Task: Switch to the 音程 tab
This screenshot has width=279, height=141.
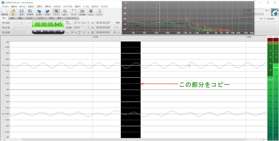Action: [x=51, y=18]
